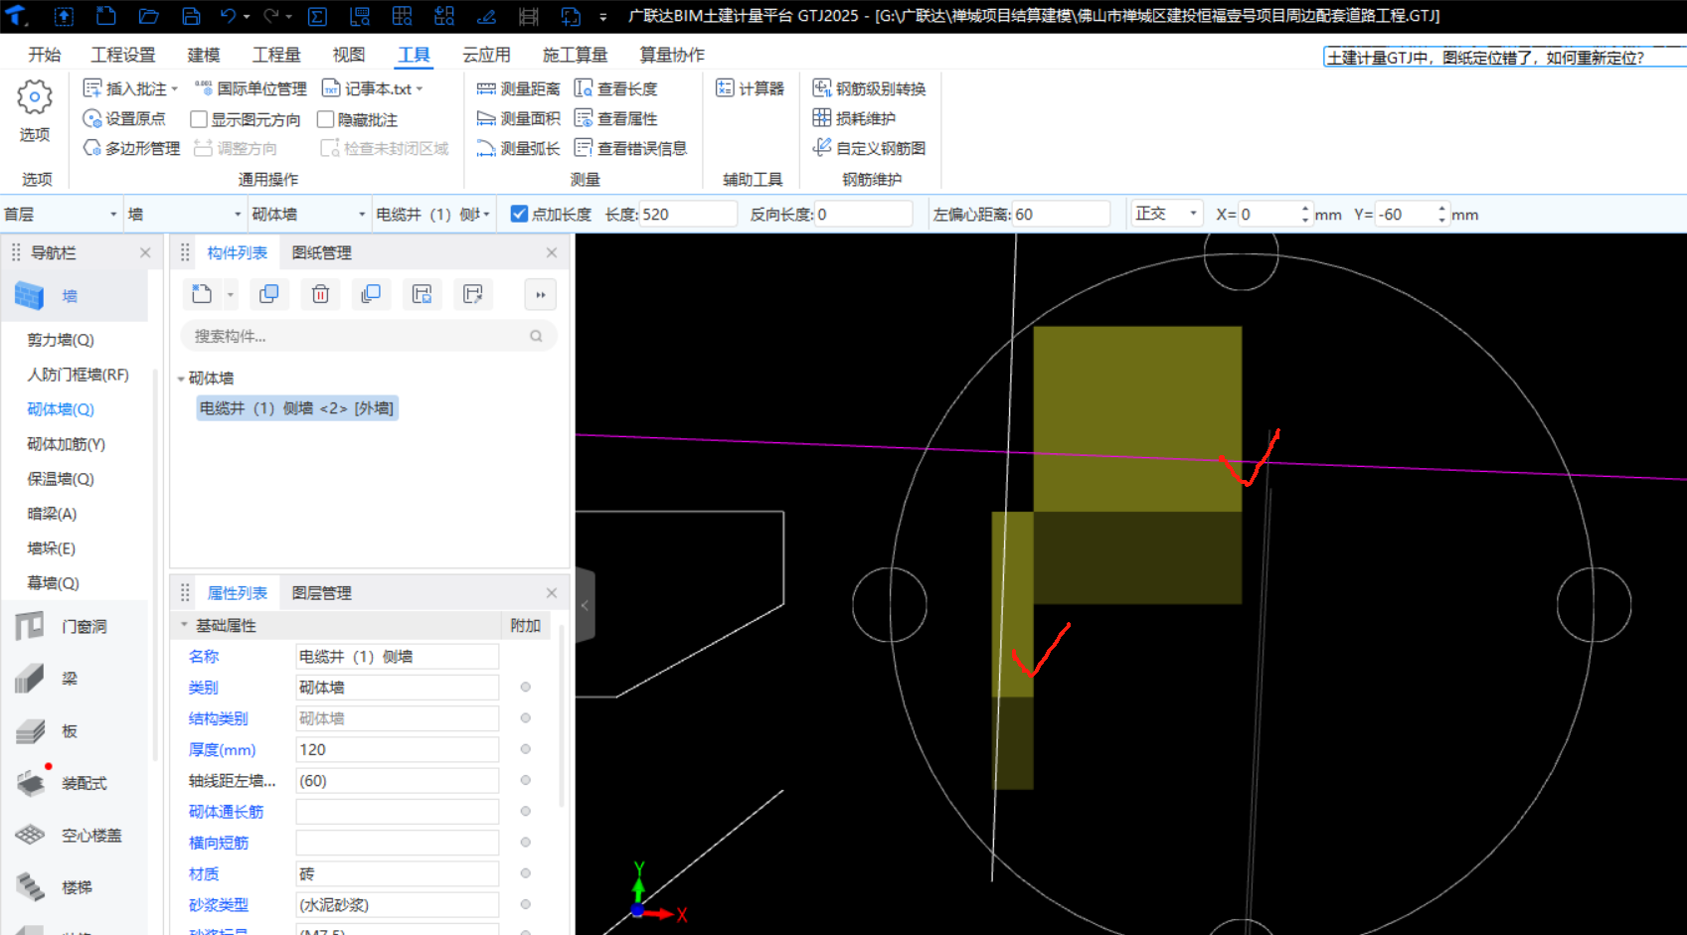Image resolution: width=1687 pixels, height=935 pixels.
Task: Open 国际单位管理 unit manager
Action: pos(251,88)
